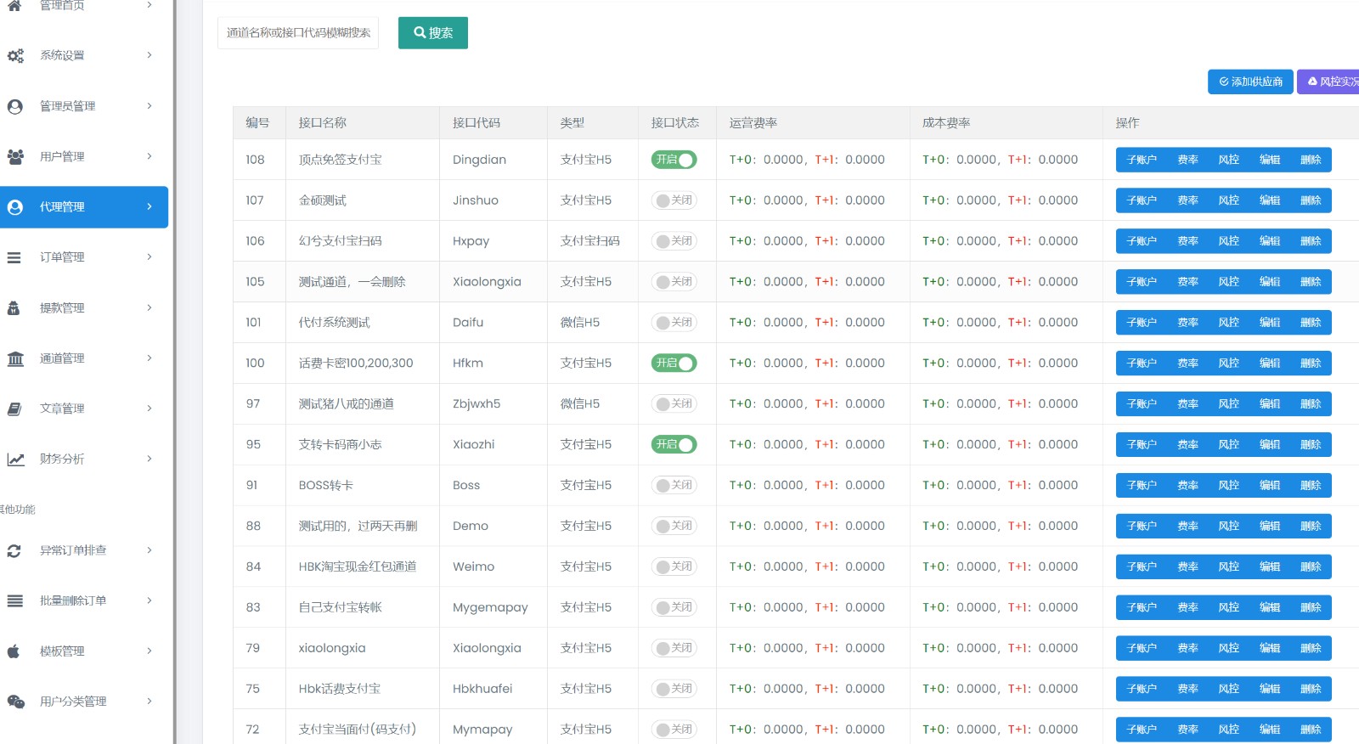
Task: Click the green 搜索 button
Action: (432, 33)
